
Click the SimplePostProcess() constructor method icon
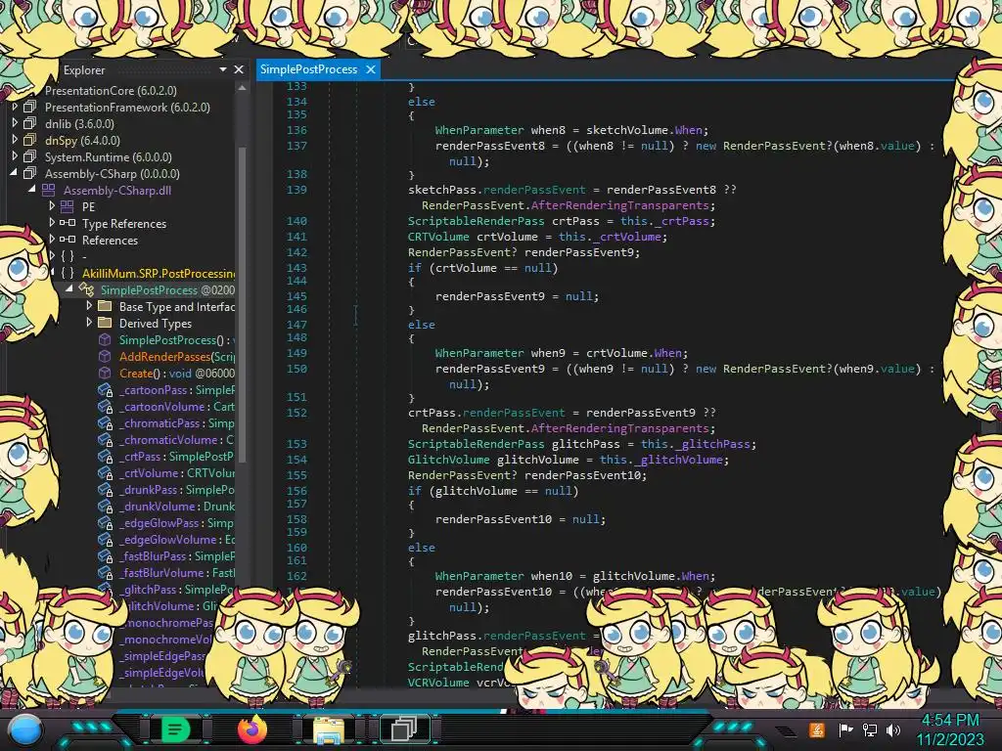point(105,339)
